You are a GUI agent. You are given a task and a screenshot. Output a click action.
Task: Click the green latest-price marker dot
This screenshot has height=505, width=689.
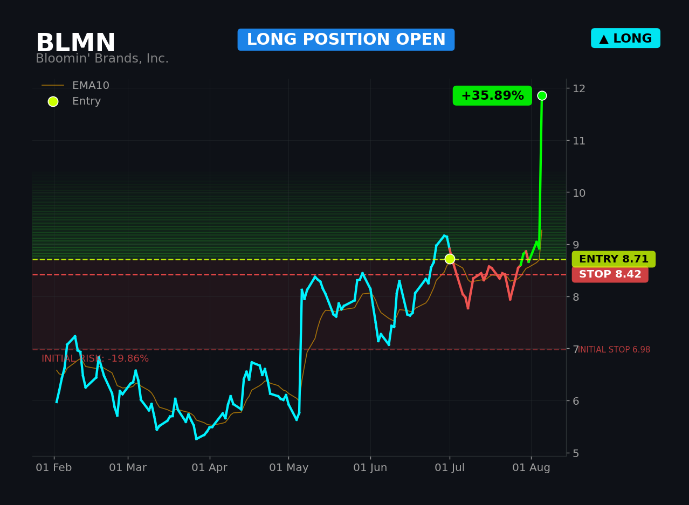(542, 95)
